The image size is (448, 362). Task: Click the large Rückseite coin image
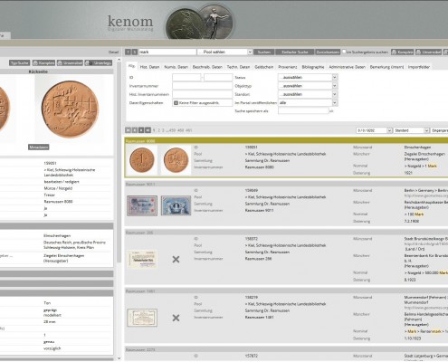[70, 109]
